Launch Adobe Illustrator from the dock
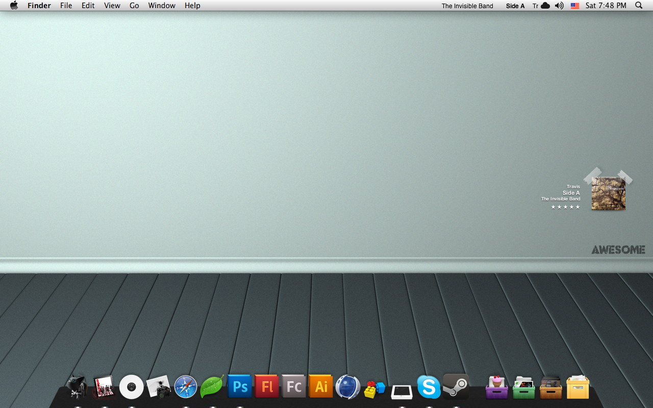 coord(321,387)
